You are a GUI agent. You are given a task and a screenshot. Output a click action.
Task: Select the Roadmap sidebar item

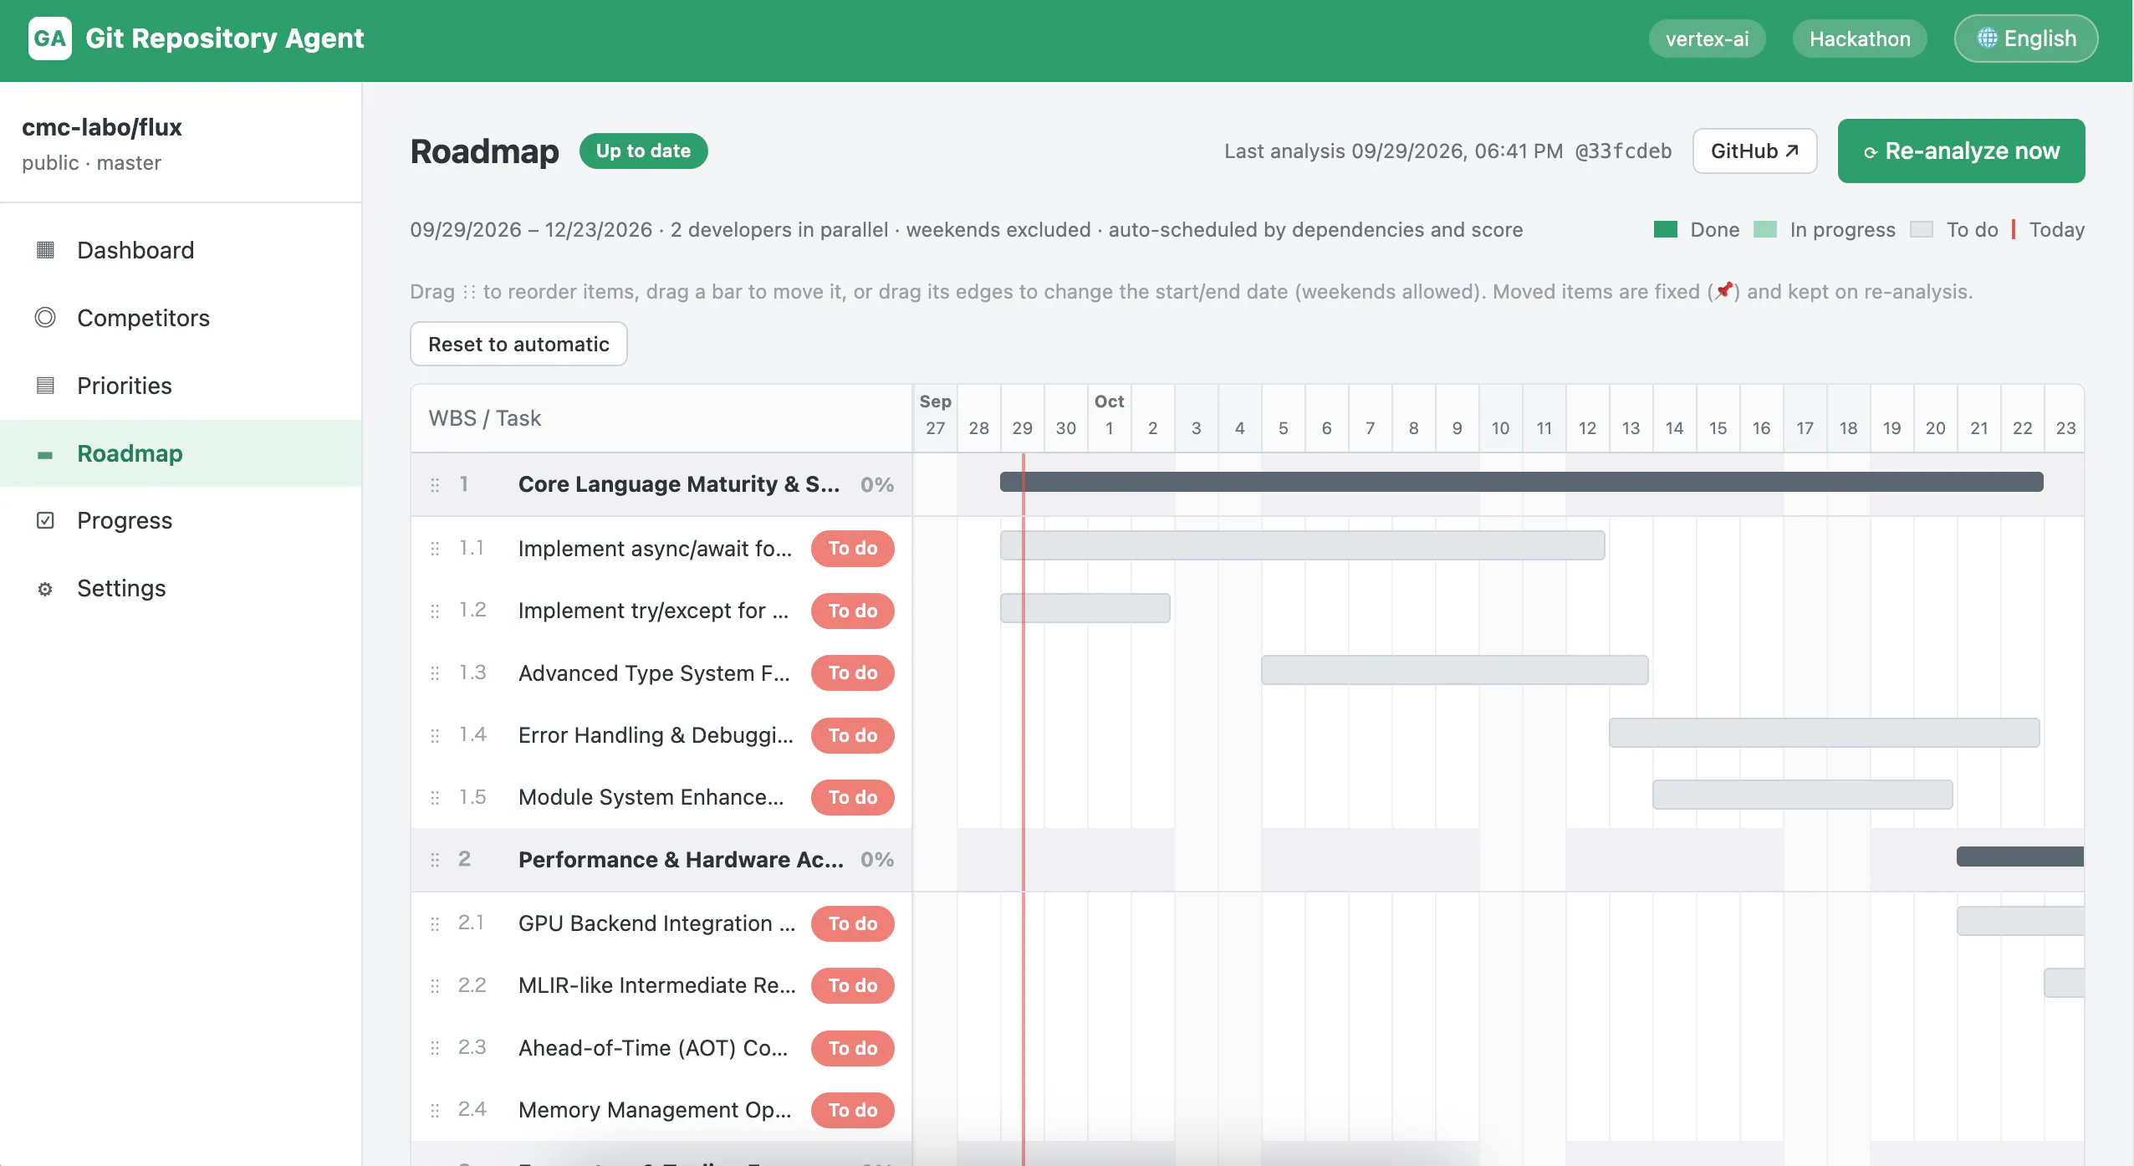(181, 453)
